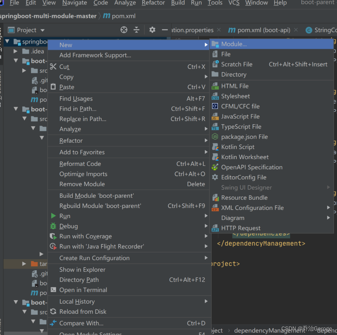Click the Run with Coverage shield icon
Viewport: 337px width, 335px height.
pos(53,236)
